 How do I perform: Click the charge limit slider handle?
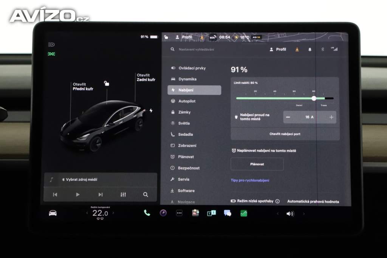coord(314,98)
